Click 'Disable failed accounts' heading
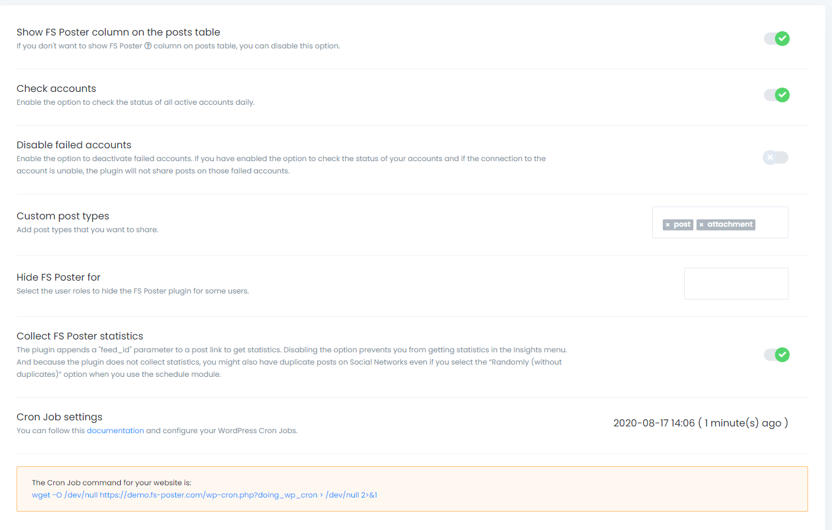This screenshot has height=530, width=832. coord(74,145)
